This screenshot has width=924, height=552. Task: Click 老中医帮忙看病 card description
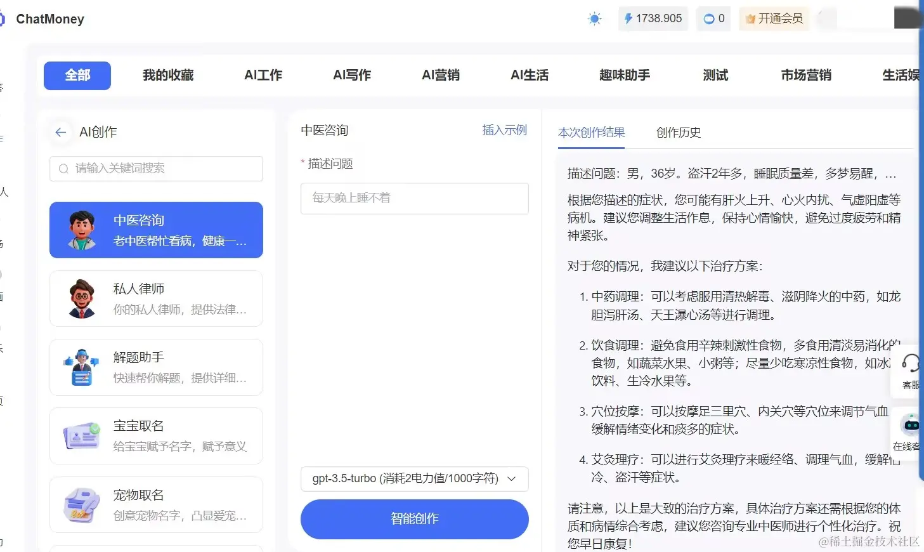[180, 241]
